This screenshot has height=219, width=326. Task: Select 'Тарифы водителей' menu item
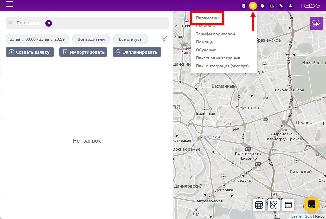click(x=215, y=34)
